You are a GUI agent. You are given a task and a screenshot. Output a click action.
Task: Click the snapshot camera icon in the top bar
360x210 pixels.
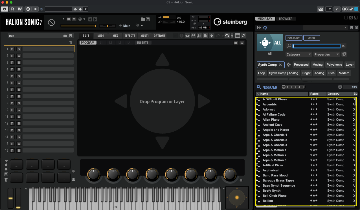point(321,9)
